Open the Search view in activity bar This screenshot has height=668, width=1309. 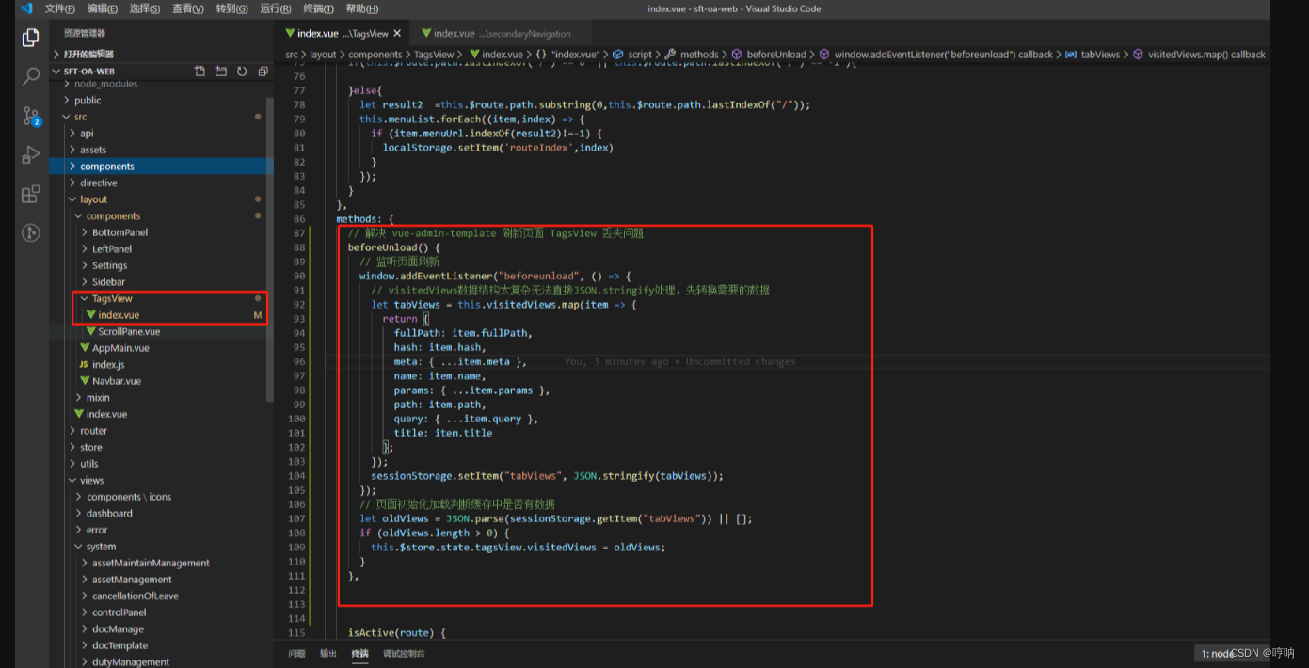coord(31,76)
